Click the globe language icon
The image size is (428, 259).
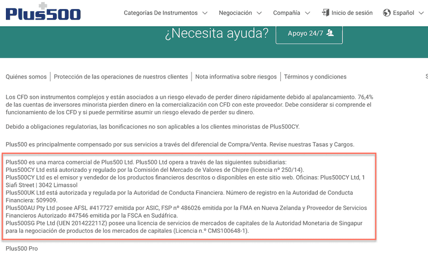tap(386, 13)
